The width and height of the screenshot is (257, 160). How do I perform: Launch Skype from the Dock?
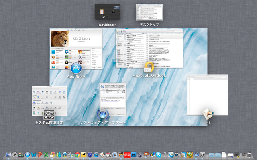159,155
